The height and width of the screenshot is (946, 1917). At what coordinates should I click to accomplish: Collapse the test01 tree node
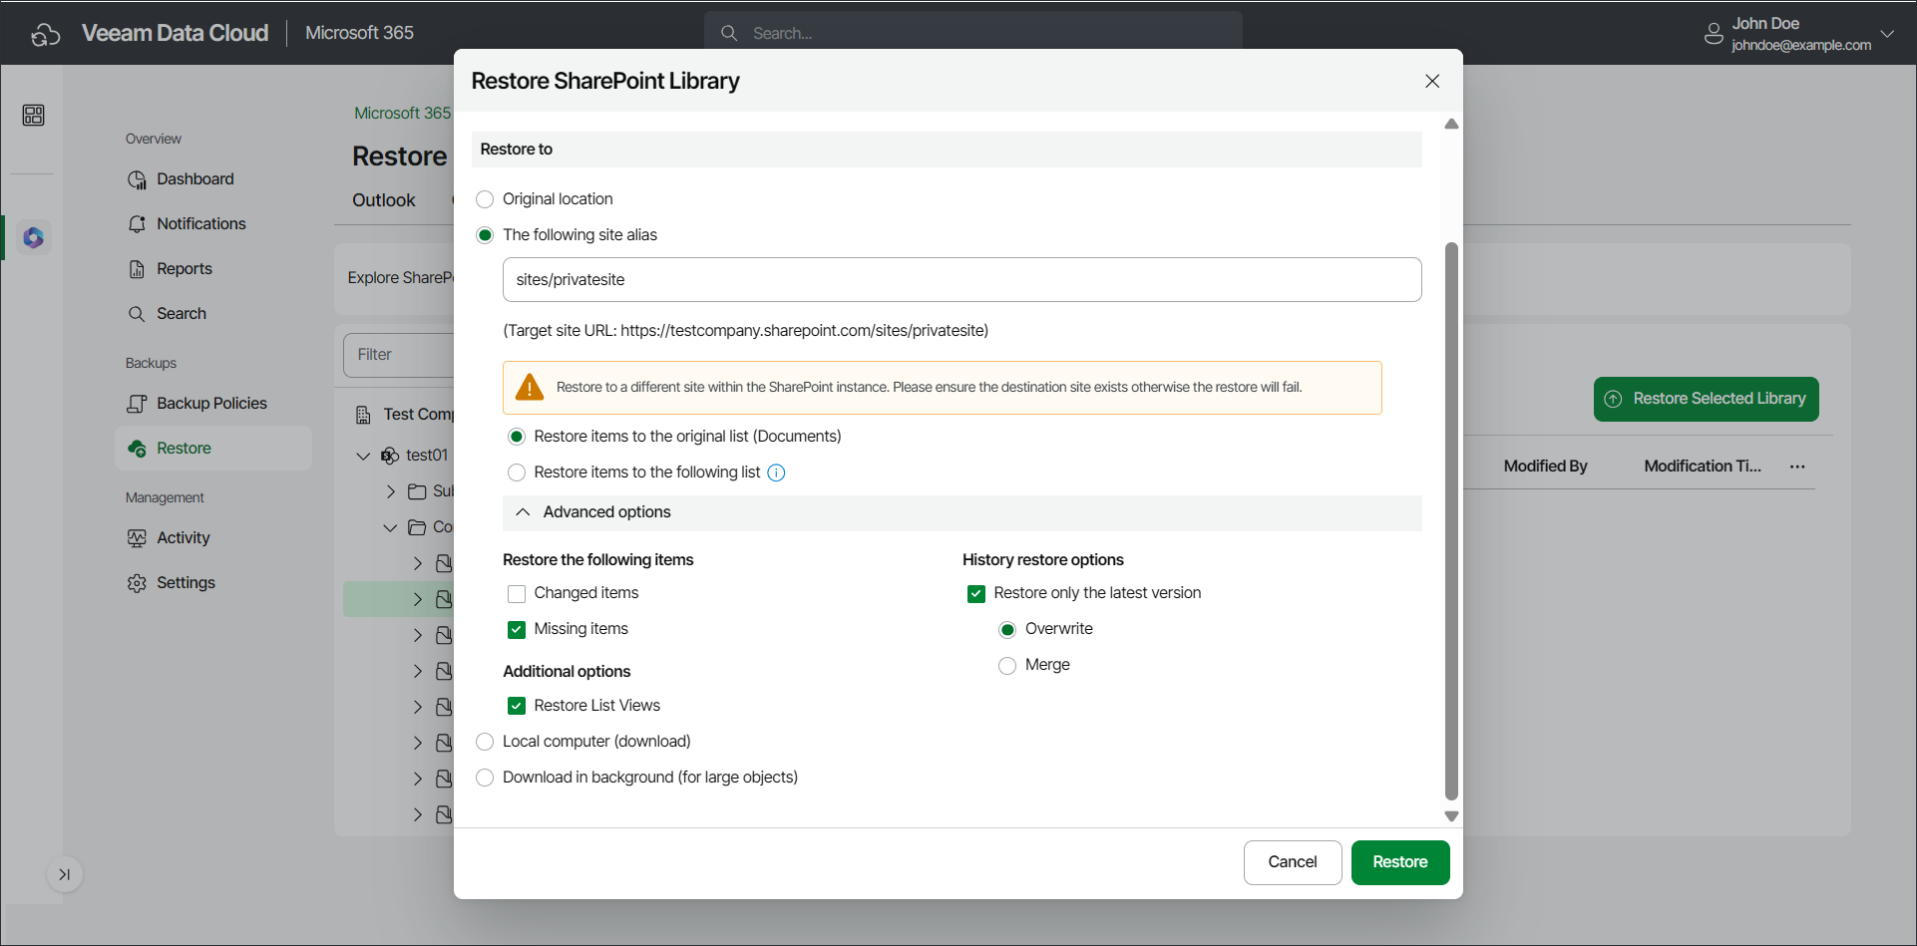pyautogui.click(x=363, y=457)
